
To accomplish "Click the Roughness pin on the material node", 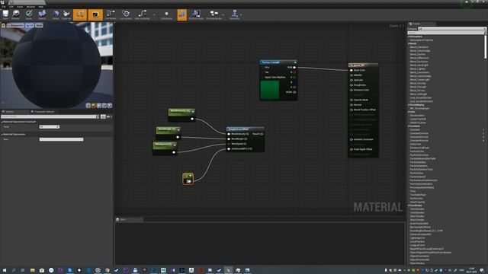I will click(352, 84).
